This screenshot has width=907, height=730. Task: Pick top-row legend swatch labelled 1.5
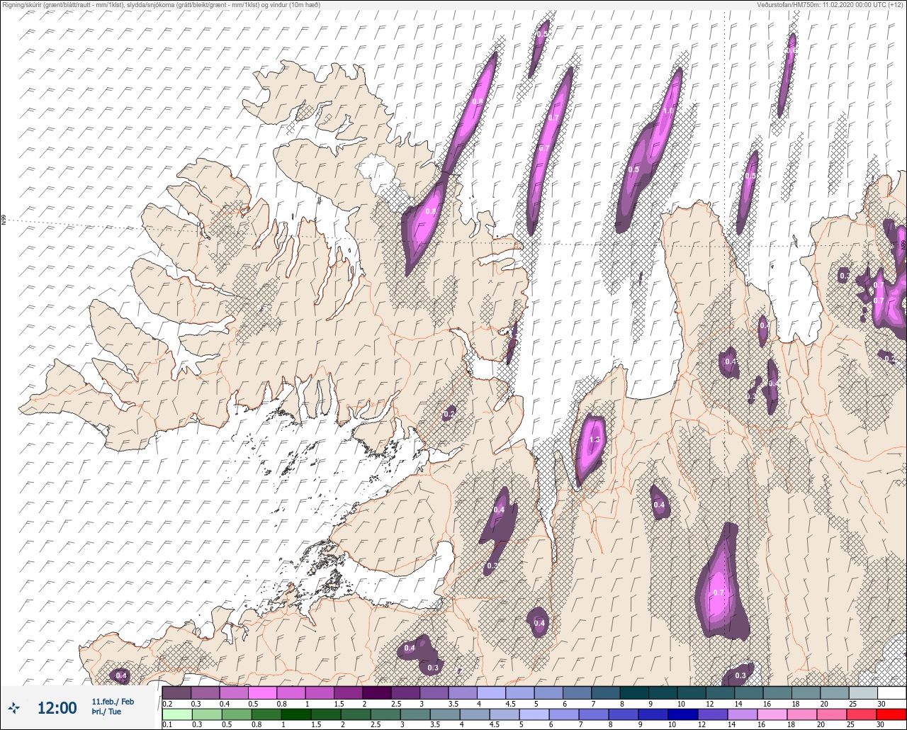(348, 692)
